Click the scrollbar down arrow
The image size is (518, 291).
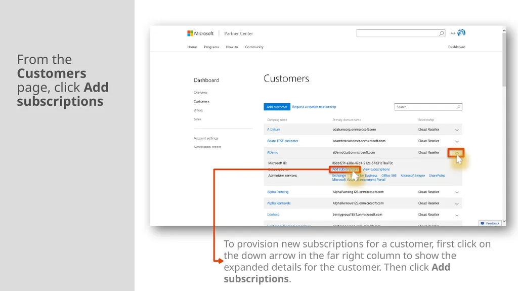[504, 221]
